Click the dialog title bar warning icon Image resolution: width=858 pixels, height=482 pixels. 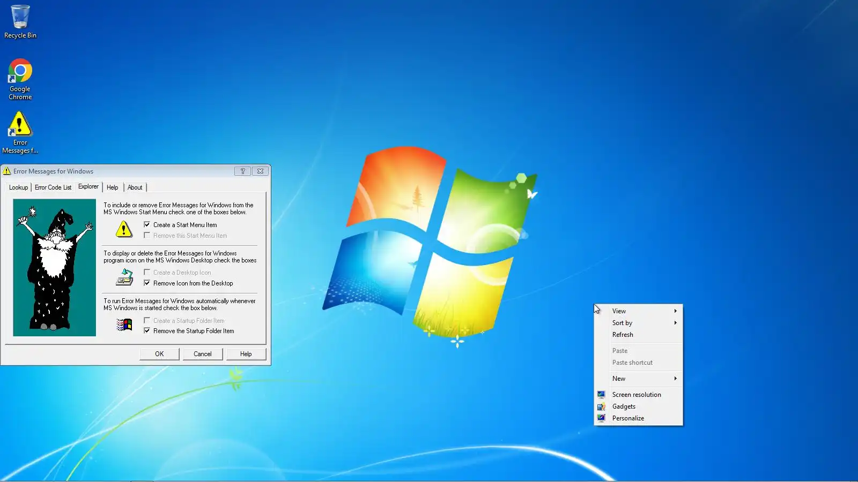click(x=7, y=171)
